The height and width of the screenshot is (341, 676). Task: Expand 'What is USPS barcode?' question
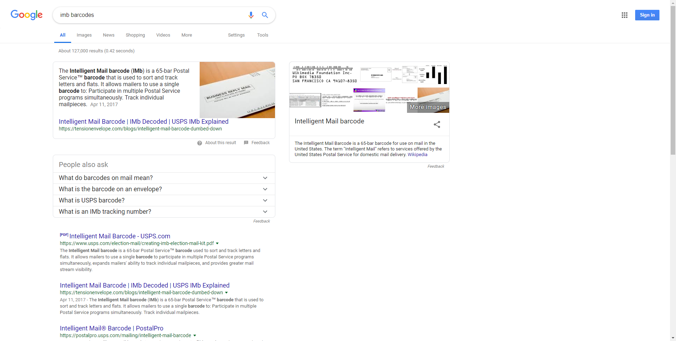coord(265,200)
